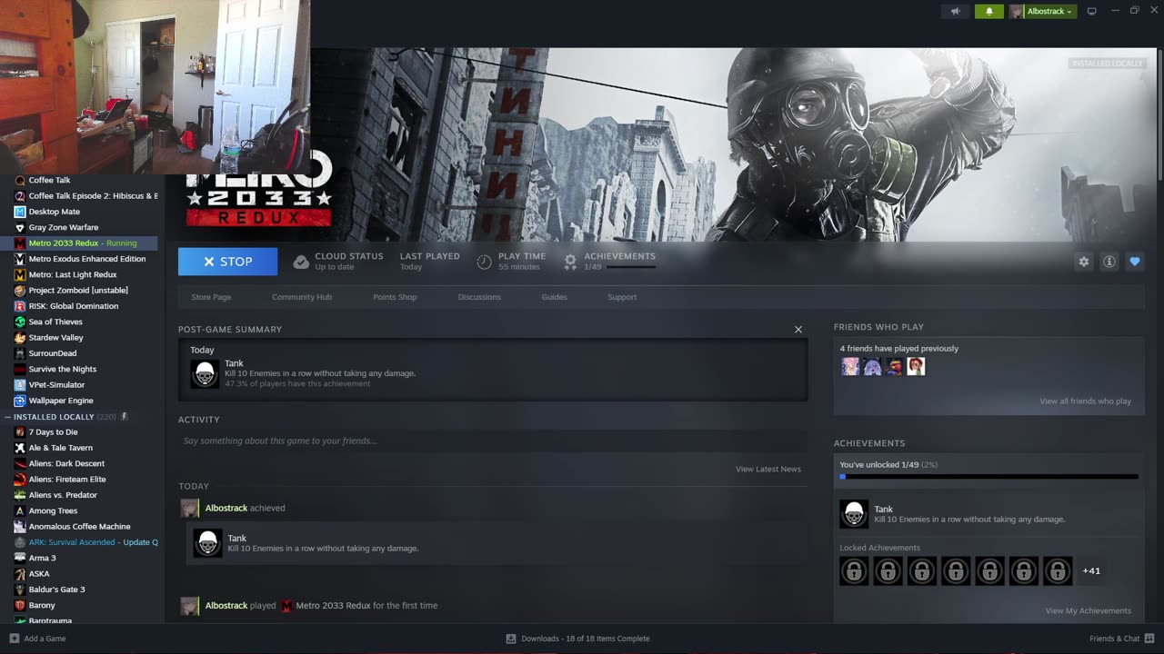Click the Play Time clock icon
Screen dimensions: 1164x654
484,262
